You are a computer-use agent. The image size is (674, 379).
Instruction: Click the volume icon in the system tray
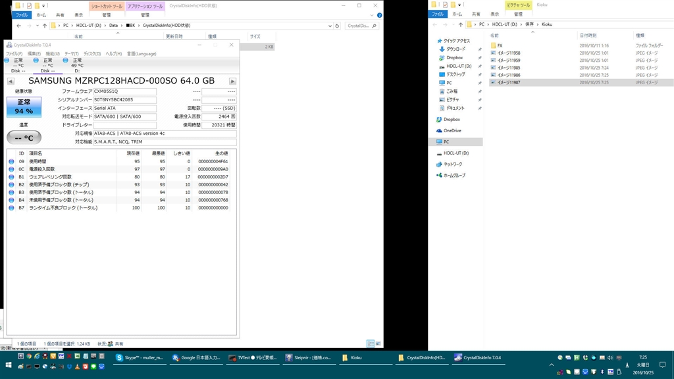pyautogui.click(x=610, y=357)
